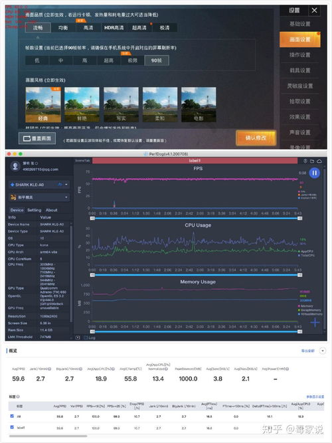Click the blue plus icon near Memory chart
Image resolution: width=332 pixels, height=443 pixels.
pos(315,322)
